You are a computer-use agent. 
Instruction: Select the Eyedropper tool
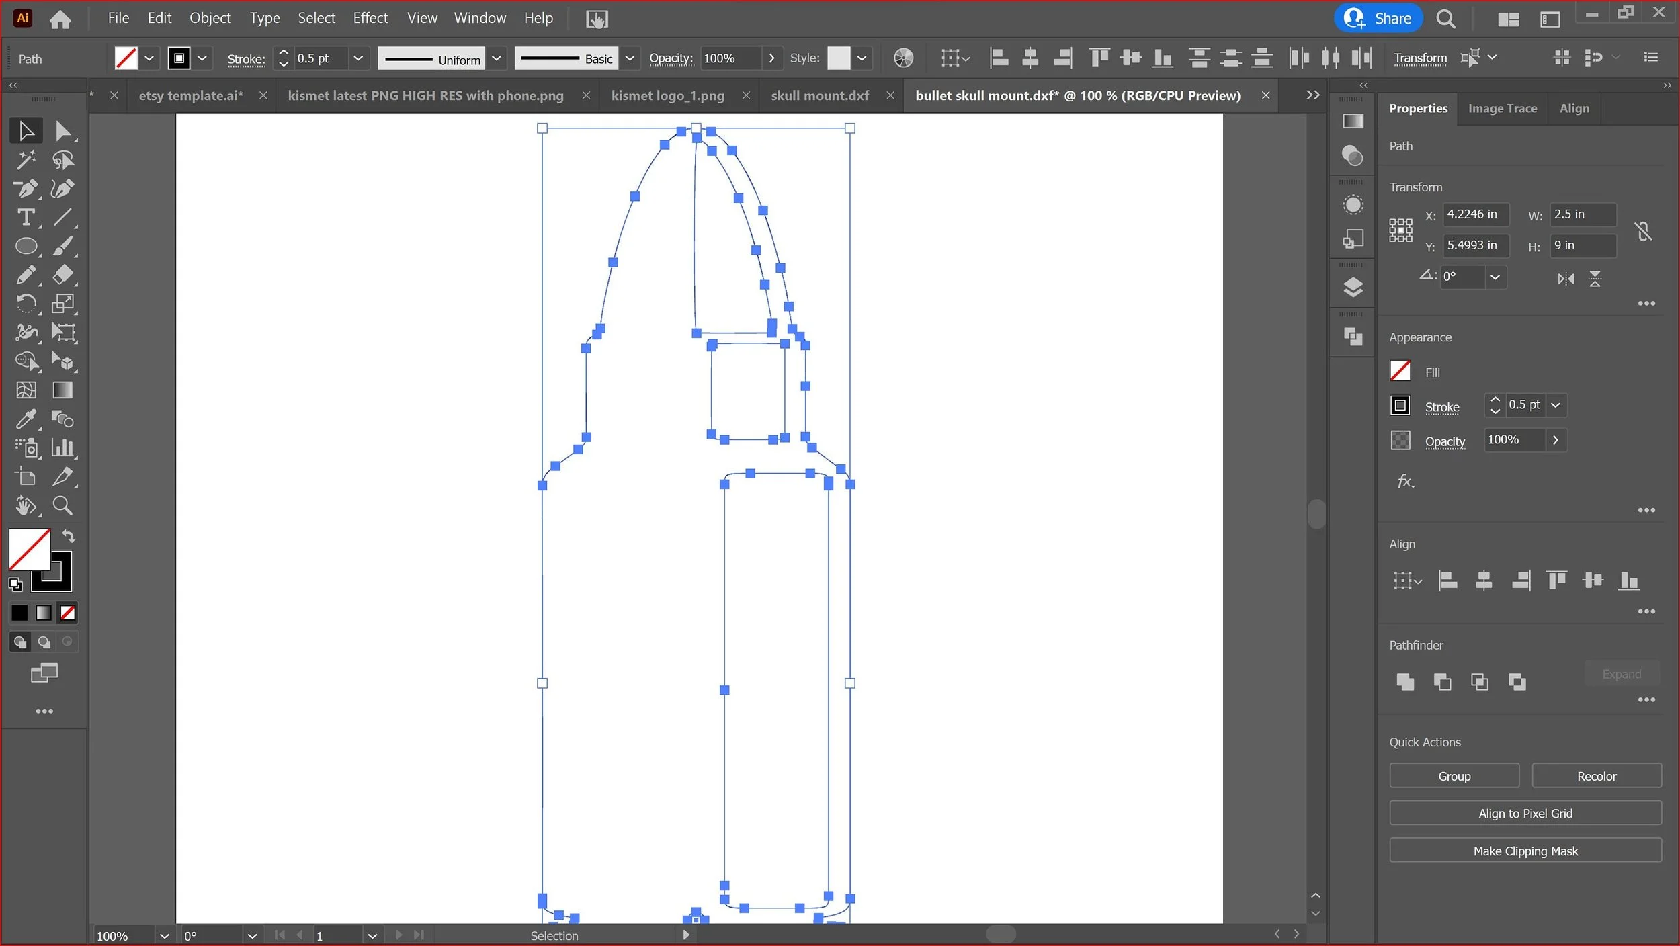(x=26, y=419)
